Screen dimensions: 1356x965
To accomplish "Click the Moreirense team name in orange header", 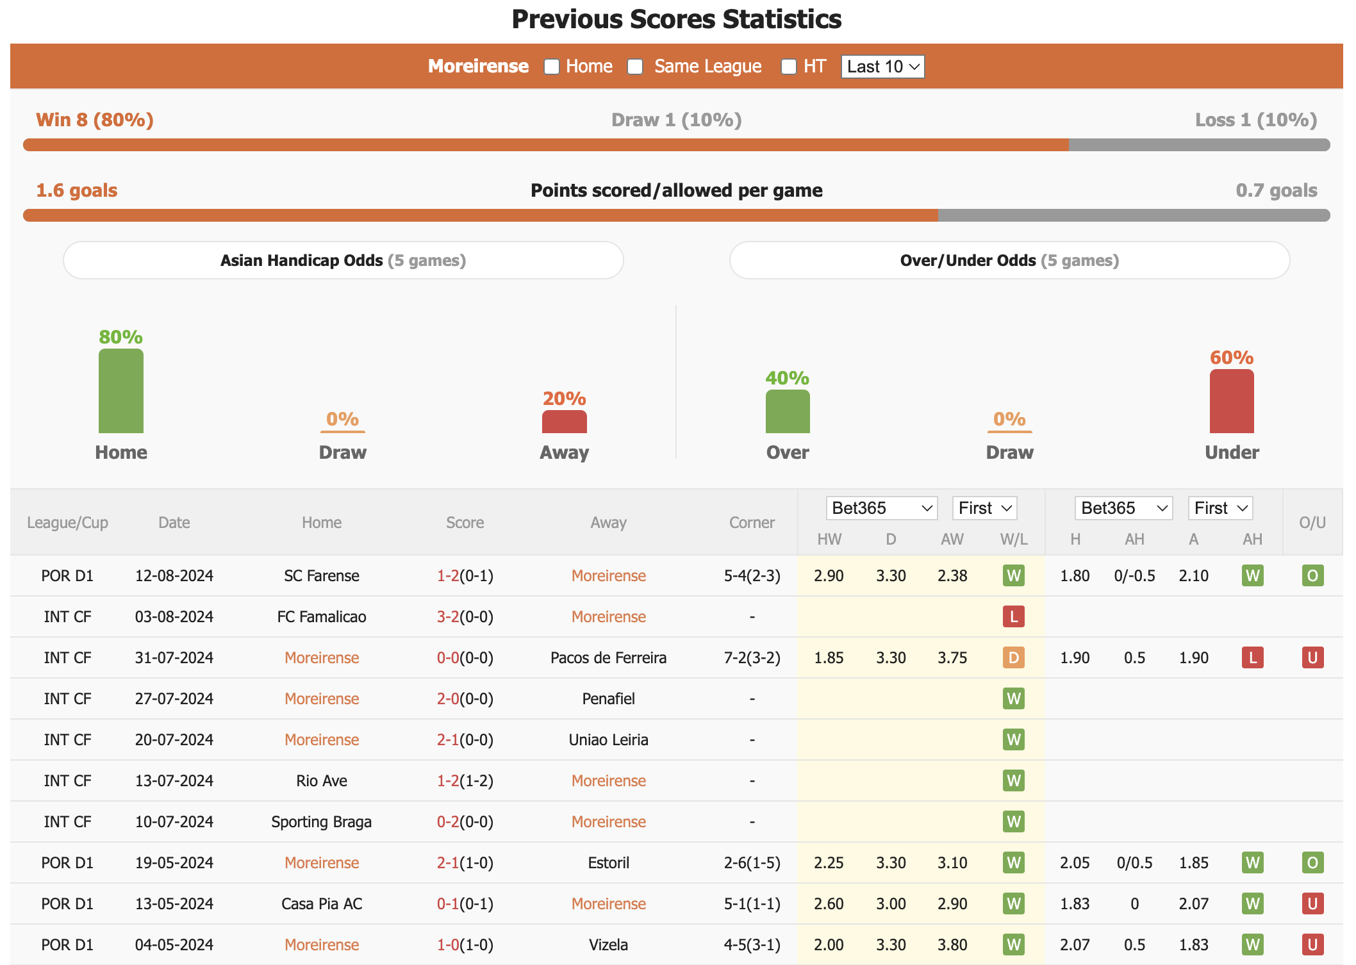I will [478, 66].
